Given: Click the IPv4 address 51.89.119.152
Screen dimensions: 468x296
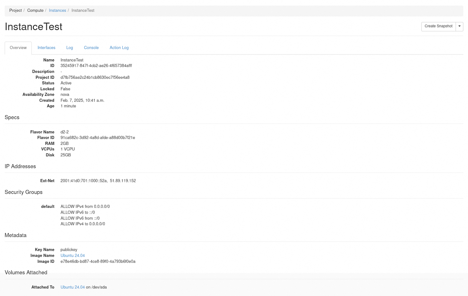Looking at the screenshot, I should pos(123,181).
